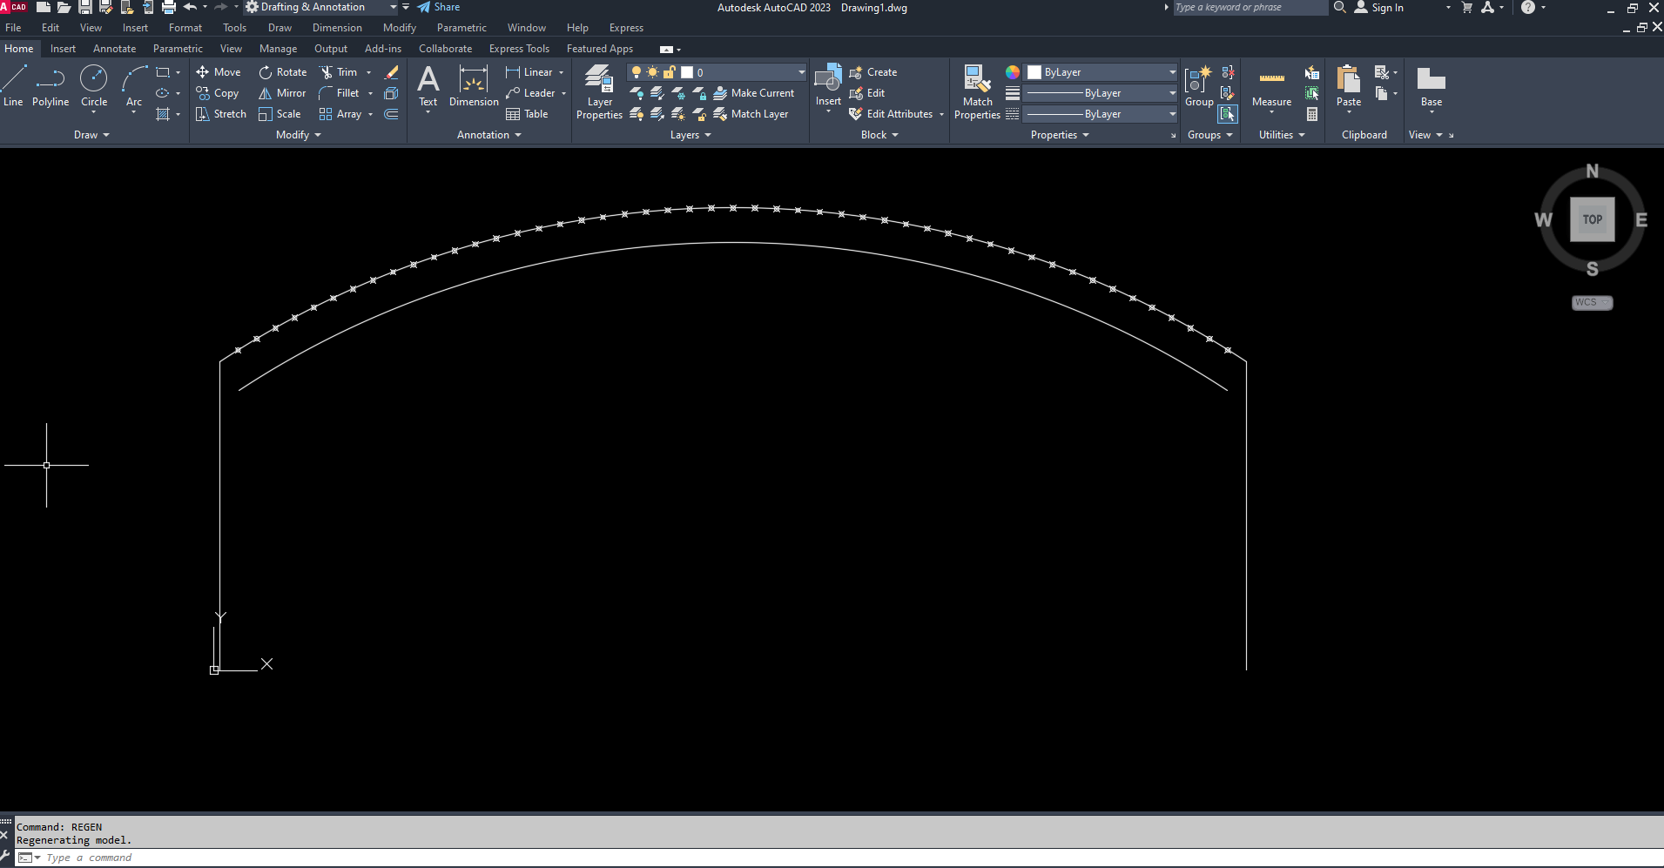Viewport: 1664px width, 868px height.
Task: Expand the Modify panel
Action: point(299,135)
